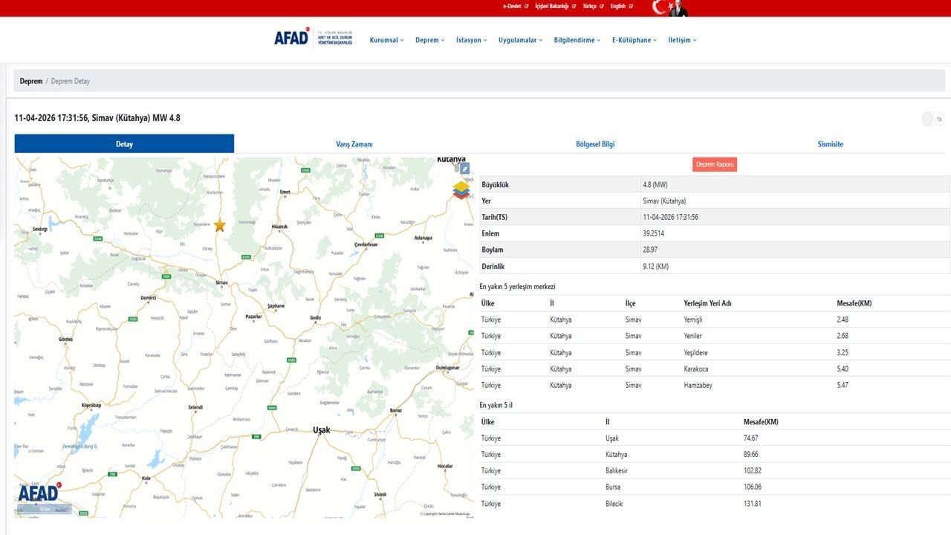
Task: Open the İçişleri Bakanlığı external link
Action: click(554, 6)
